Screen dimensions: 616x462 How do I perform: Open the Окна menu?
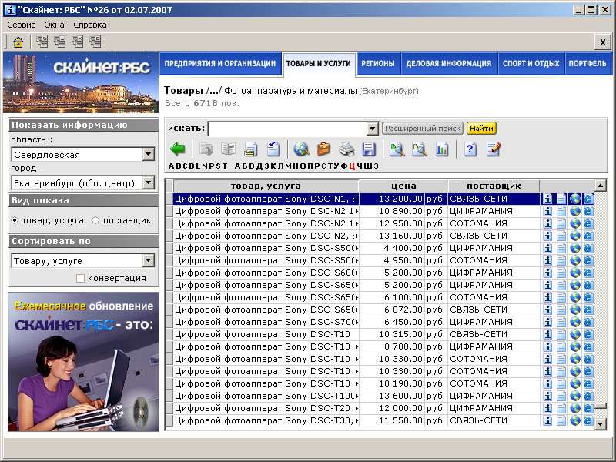pyautogui.click(x=54, y=25)
